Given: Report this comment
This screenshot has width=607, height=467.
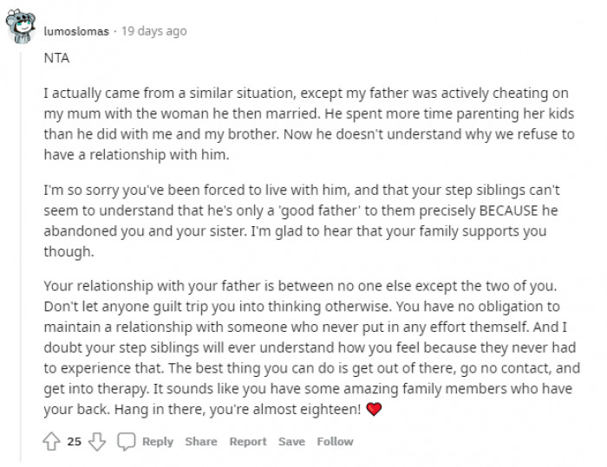Looking at the screenshot, I should (x=247, y=441).
